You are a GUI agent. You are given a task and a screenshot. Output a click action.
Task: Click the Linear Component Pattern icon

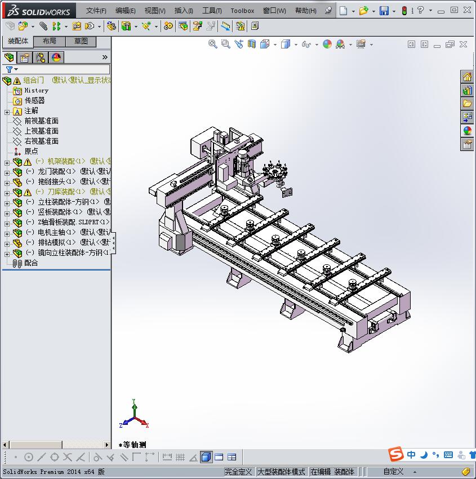pos(56,26)
